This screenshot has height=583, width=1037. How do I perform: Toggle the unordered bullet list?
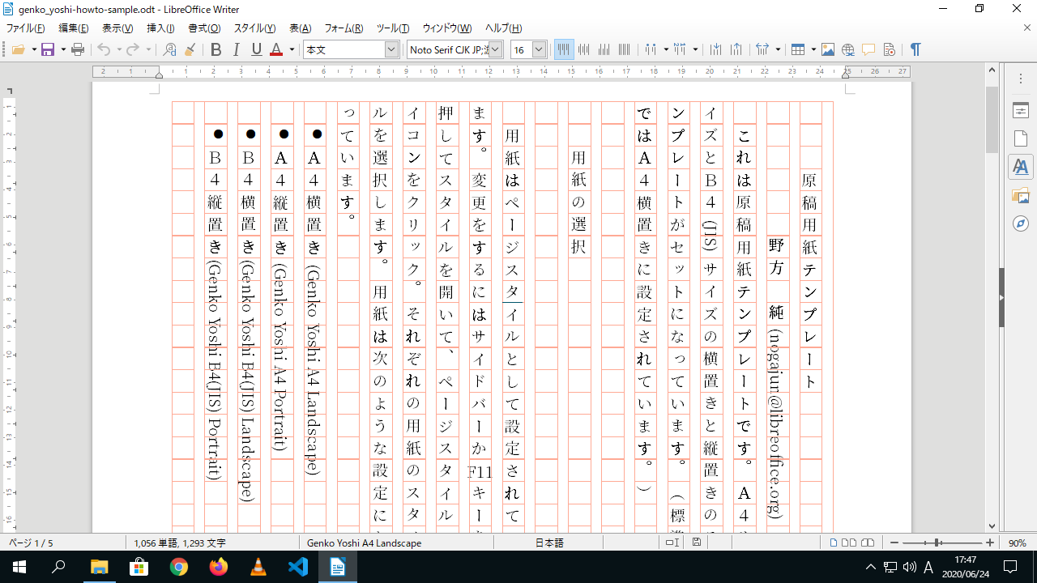click(651, 49)
